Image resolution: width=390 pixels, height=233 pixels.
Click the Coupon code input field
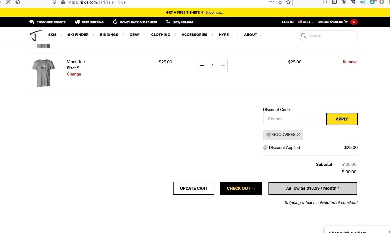tap(294, 119)
